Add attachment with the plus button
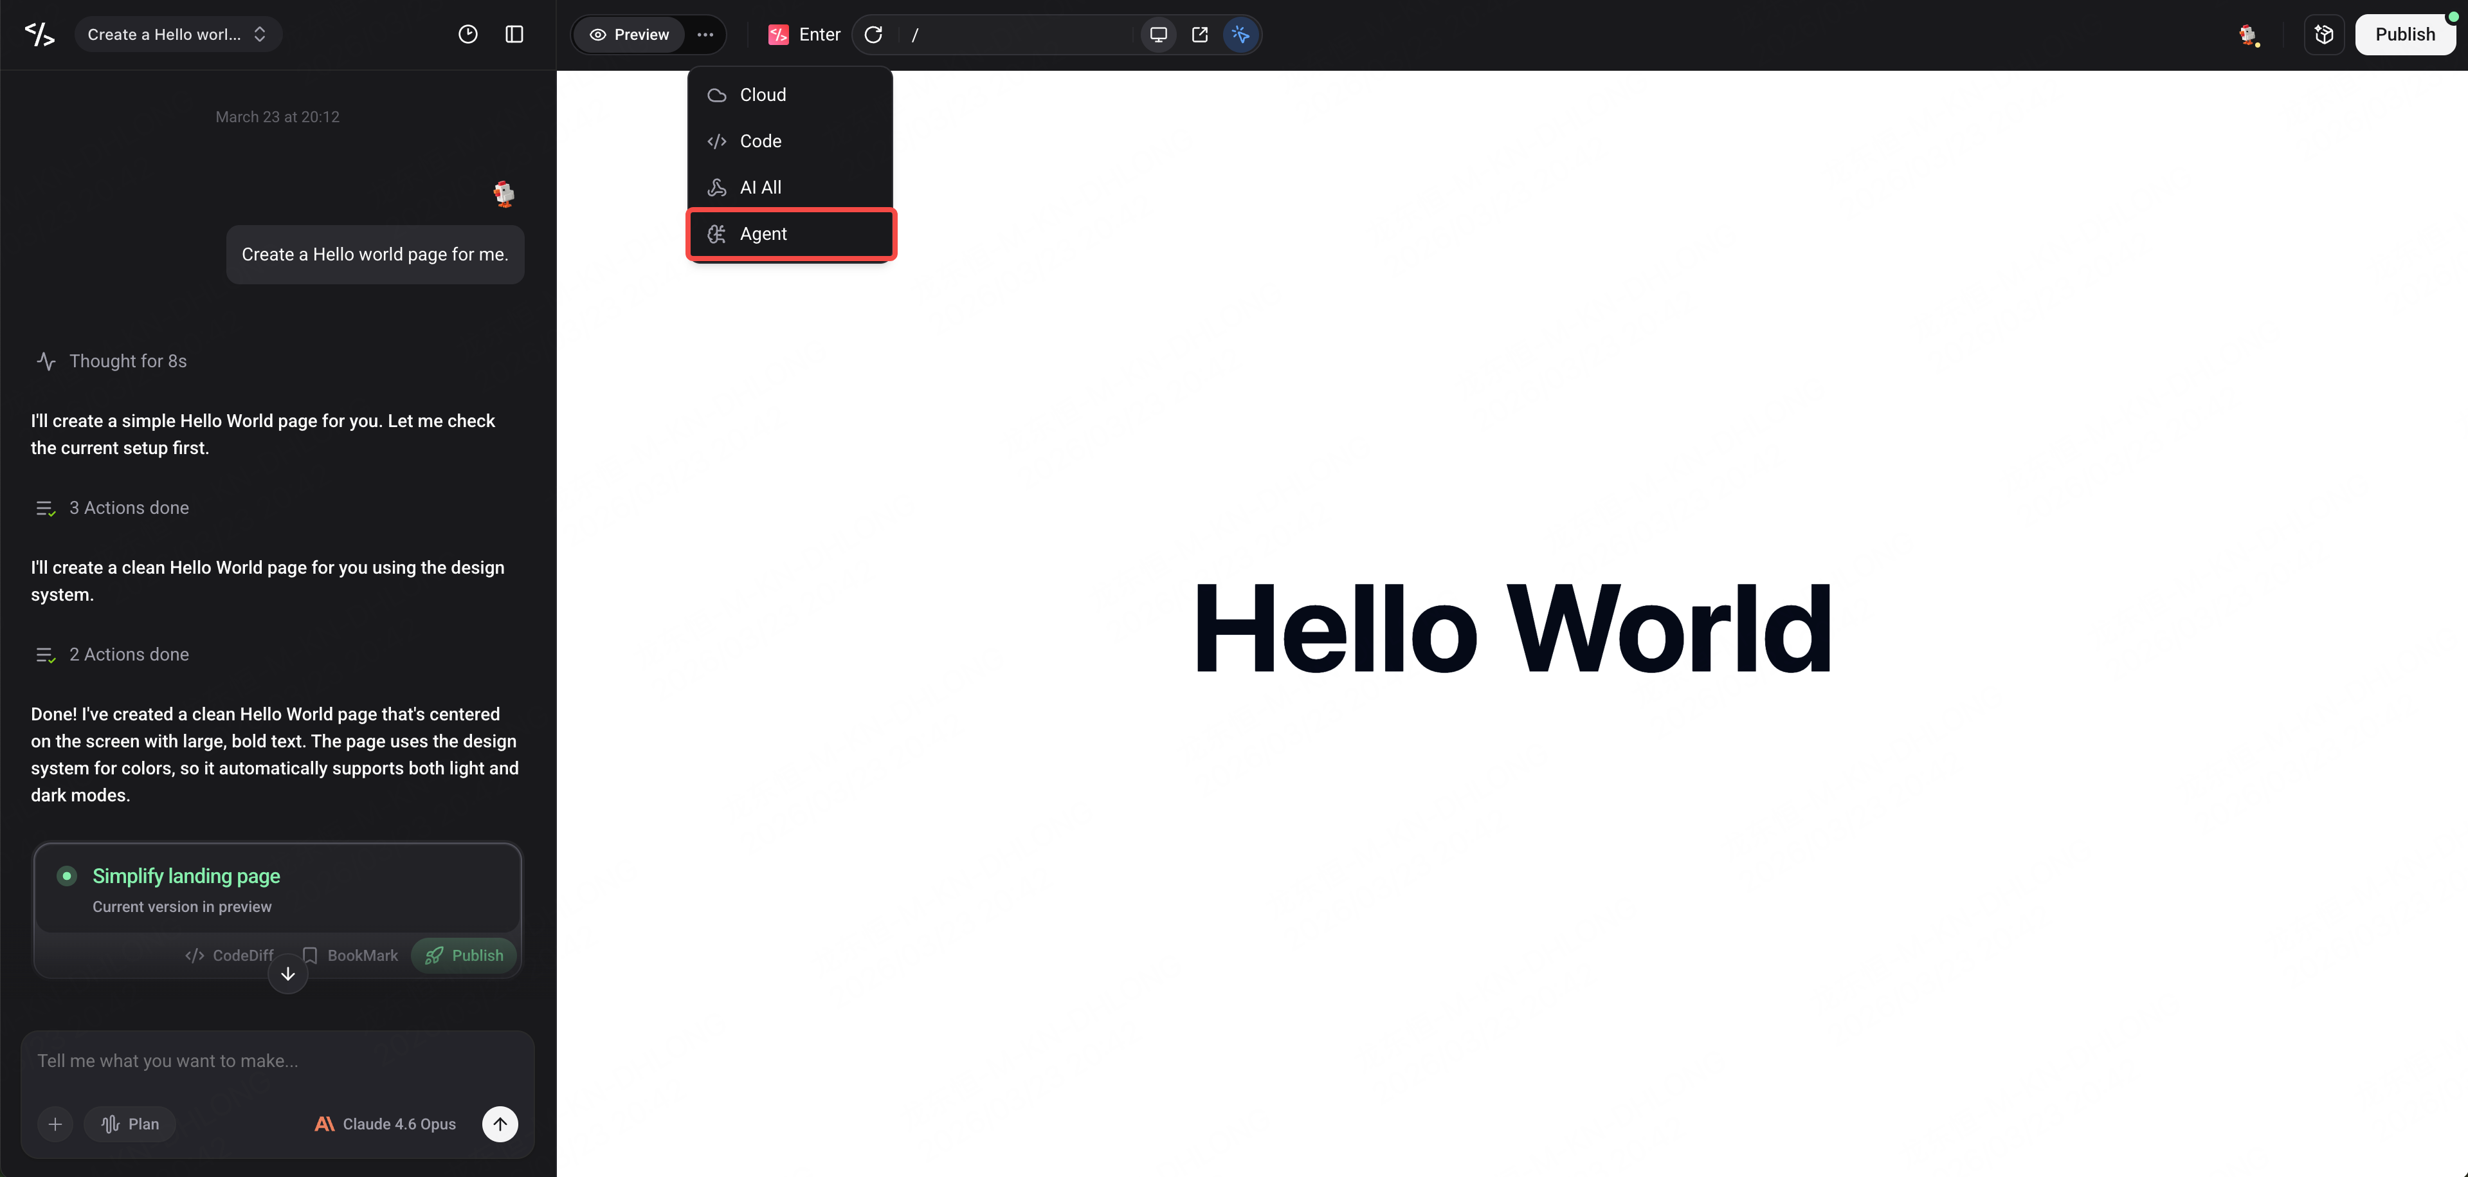The height and width of the screenshot is (1177, 2468). (55, 1124)
